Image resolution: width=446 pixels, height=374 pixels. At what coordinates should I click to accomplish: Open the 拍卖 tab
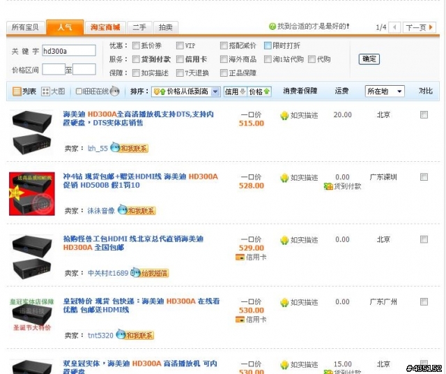(x=166, y=28)
